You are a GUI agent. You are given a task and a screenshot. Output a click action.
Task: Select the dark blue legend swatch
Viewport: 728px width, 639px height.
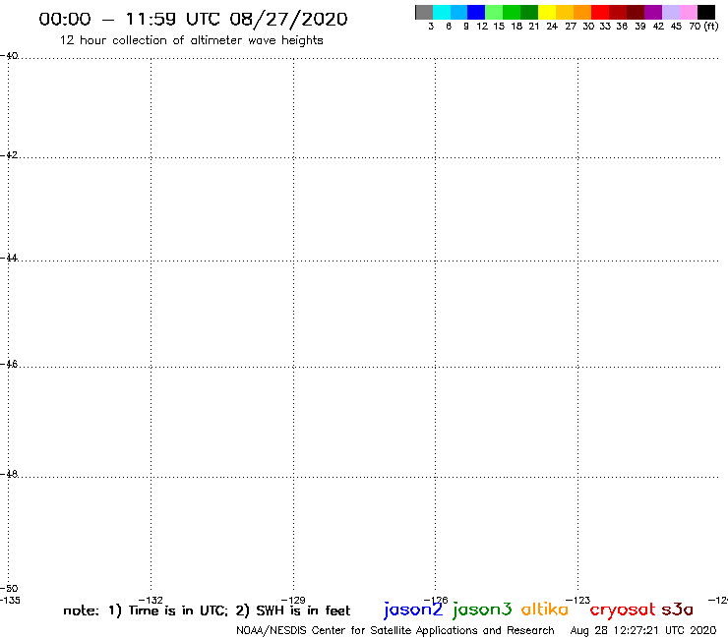[477, 12]
